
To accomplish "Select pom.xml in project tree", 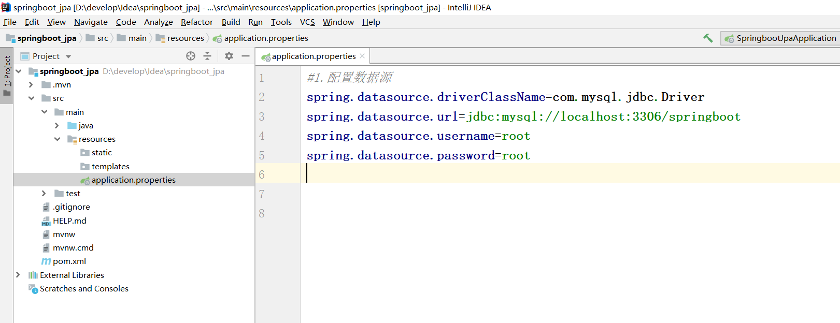I will pos(69,261).
